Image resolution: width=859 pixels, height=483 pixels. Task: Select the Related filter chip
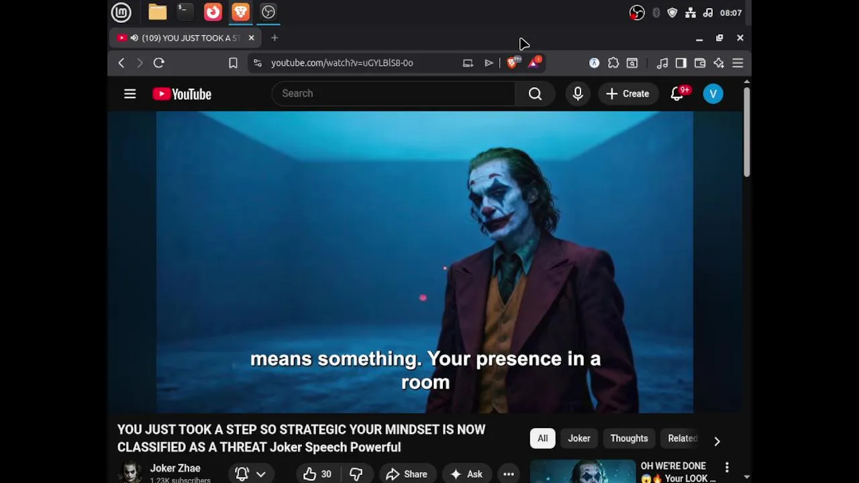pos(683,439)
